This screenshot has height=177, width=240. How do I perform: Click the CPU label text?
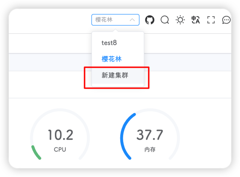click(x=60, y=150)
